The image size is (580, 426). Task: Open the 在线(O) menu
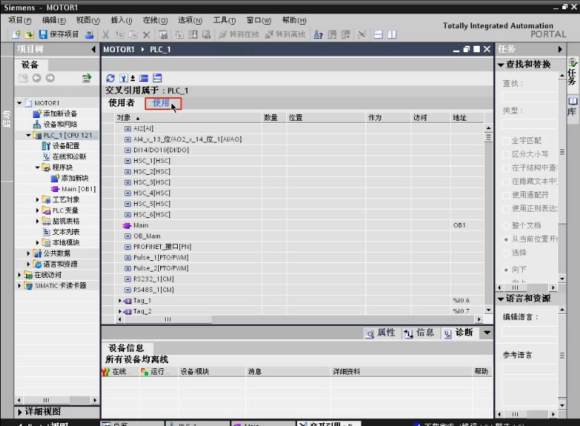click(x=155, y=20)
